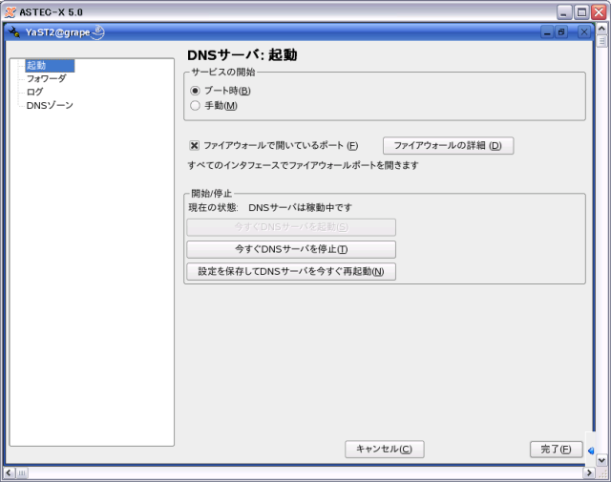Toggle the ファイアウォールで開いているポート checkbox
Viewport: 611px width, 482px height.
pyautogui.click(x=195, y=146)
